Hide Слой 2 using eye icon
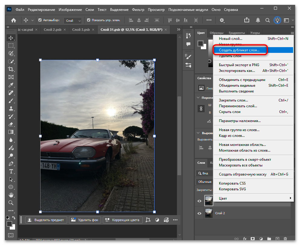Screen dimensions: 300x245 [x=199, y=213]
